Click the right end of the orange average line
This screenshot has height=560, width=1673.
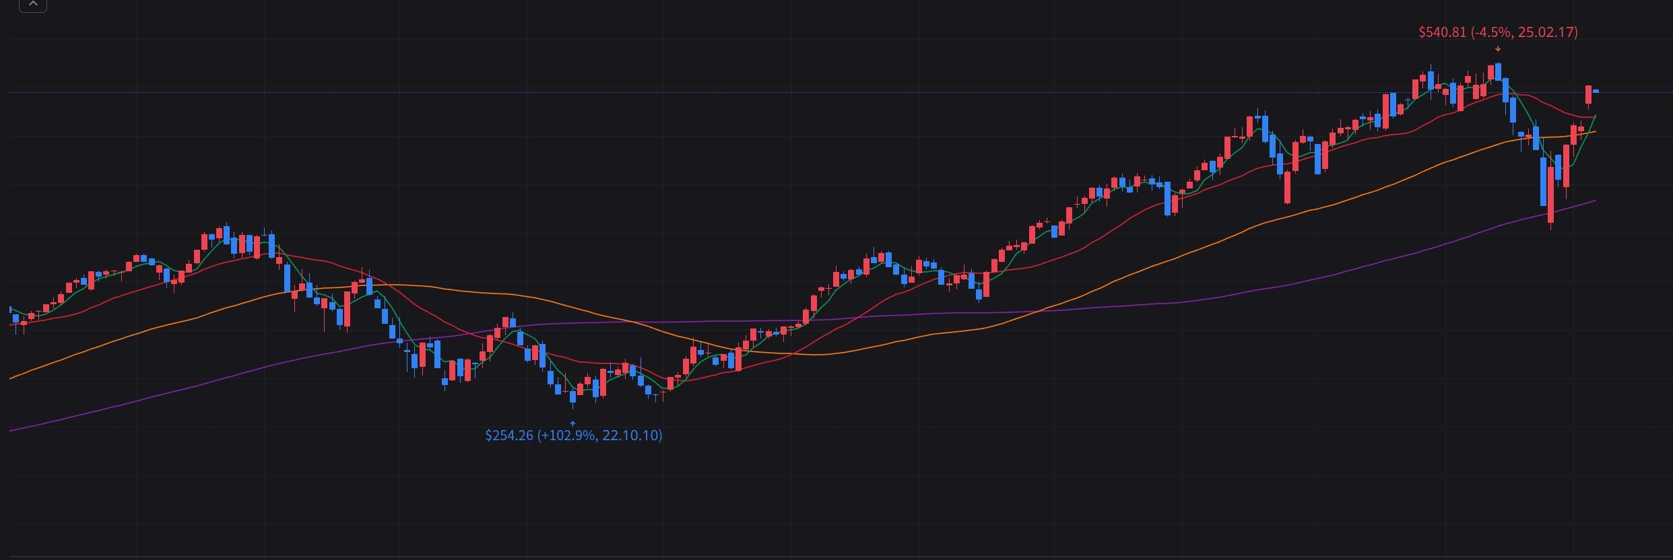[x=1594, y=132]
